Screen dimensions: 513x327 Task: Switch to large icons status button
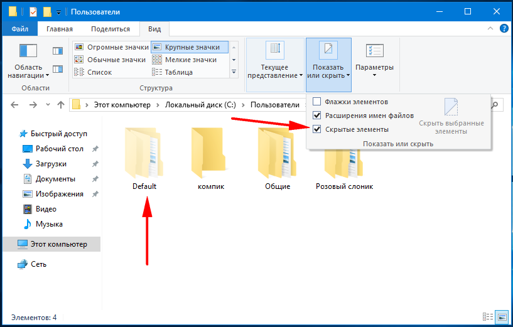tap(502, 316)
